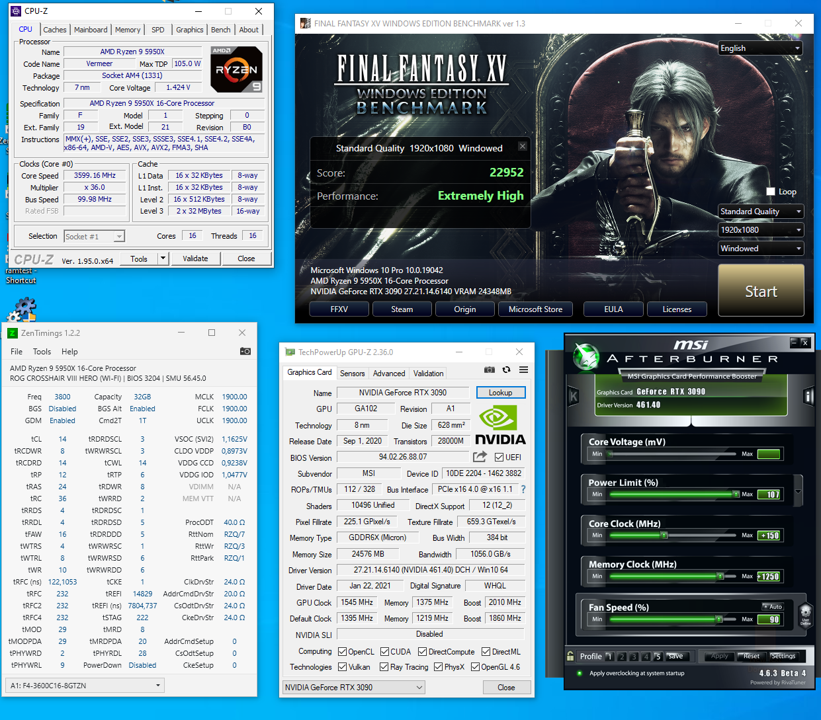Expand Afterburner power limit options arrow
Viewport: 821px width, 720px height.
(x=799, y=492)
